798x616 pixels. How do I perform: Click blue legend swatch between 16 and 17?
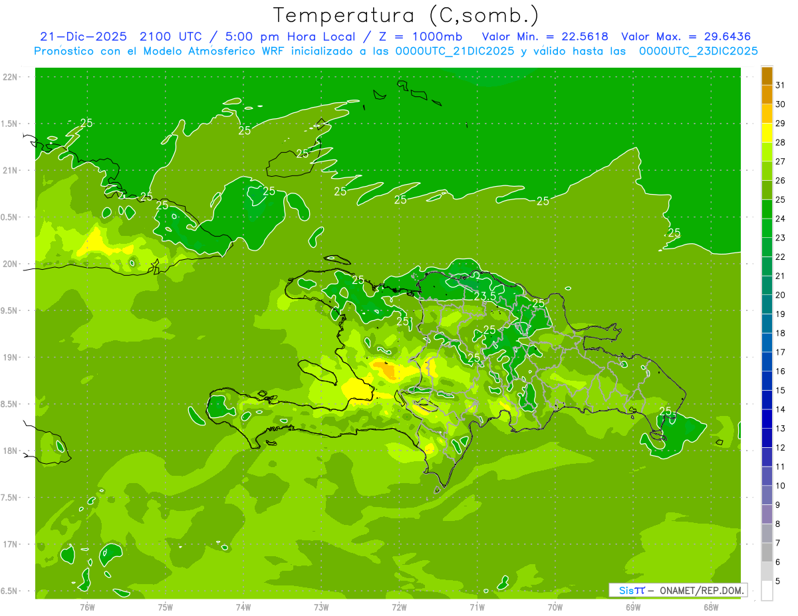[x=767, y=361]
